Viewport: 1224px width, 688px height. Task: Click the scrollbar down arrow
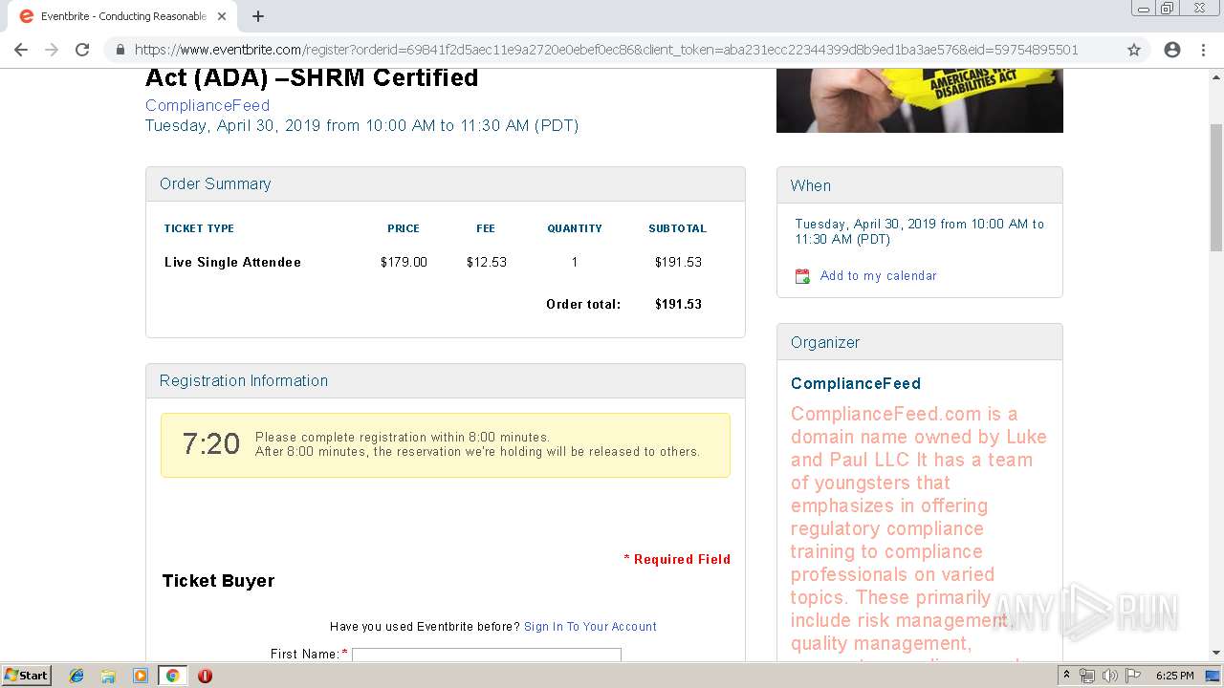[1216, 653]
